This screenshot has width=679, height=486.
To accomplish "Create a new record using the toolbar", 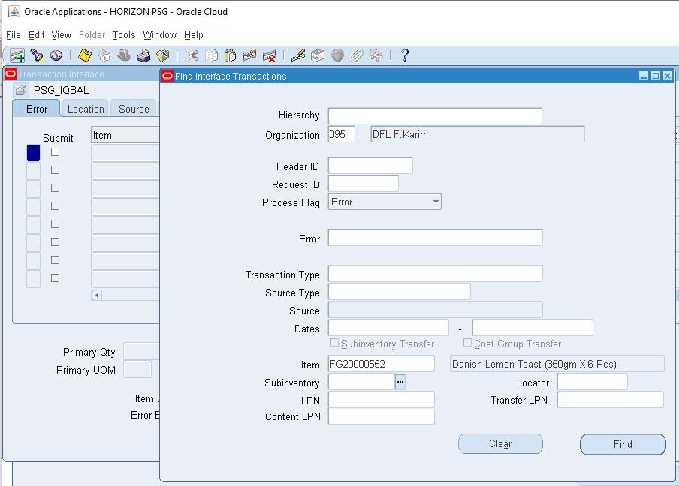I will click(16, 55).
